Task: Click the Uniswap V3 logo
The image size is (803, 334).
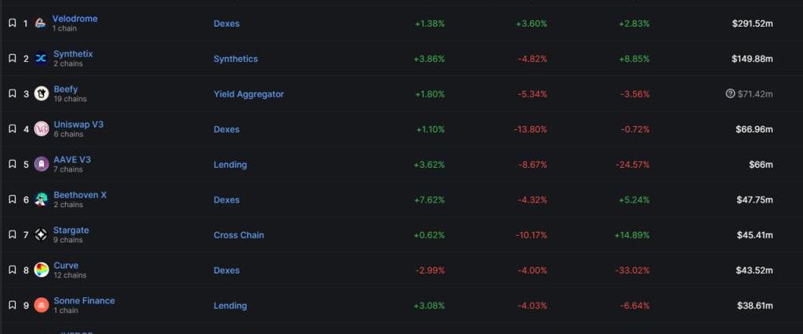Action: point(42,129)
